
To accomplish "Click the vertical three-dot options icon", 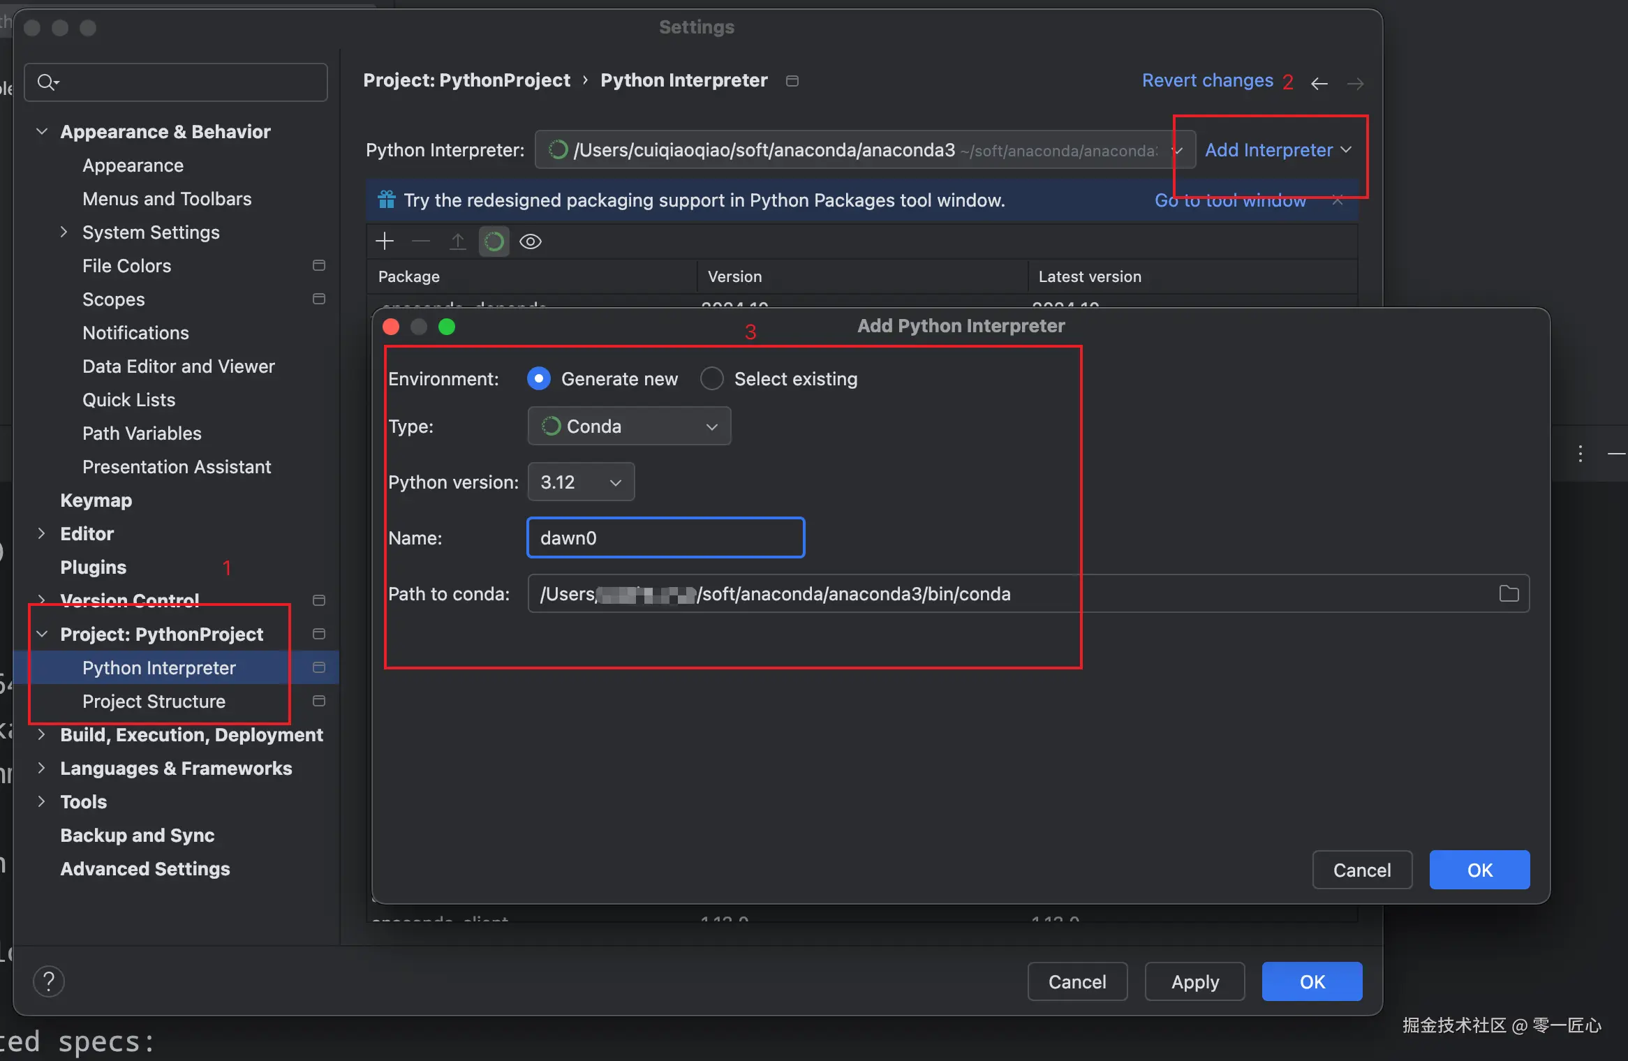I will [x=1581, y=454].
